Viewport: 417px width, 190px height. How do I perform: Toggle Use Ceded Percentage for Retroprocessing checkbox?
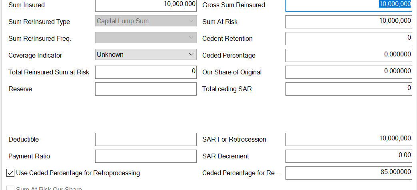pyautogui.click(x=11, y=173)
